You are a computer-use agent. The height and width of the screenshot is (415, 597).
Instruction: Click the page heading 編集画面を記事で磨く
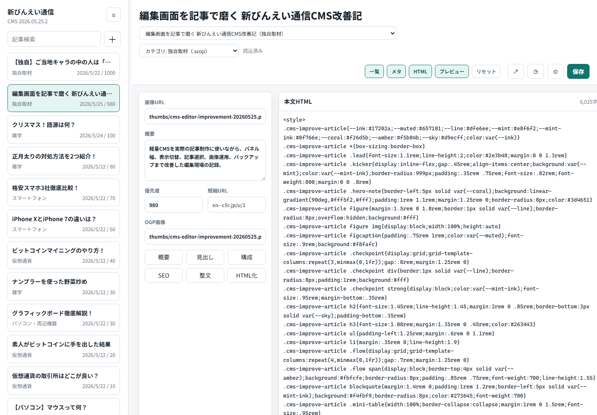(x=250, y=16)
